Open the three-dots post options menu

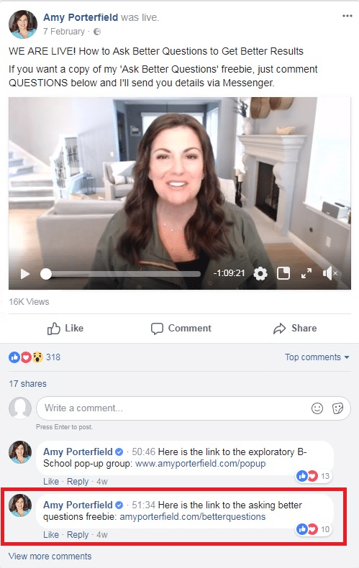click(347, 16)
